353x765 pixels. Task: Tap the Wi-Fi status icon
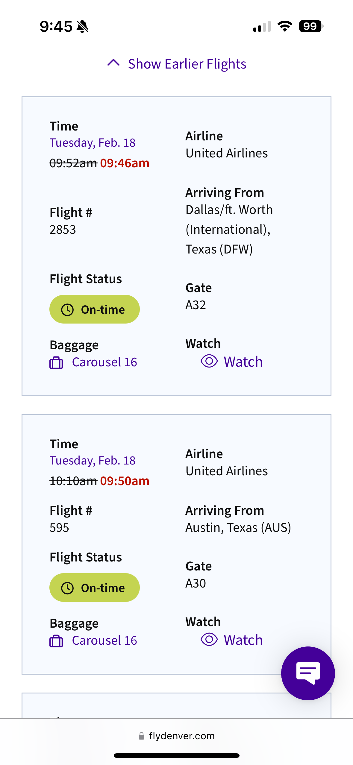(x=285, y=26)
